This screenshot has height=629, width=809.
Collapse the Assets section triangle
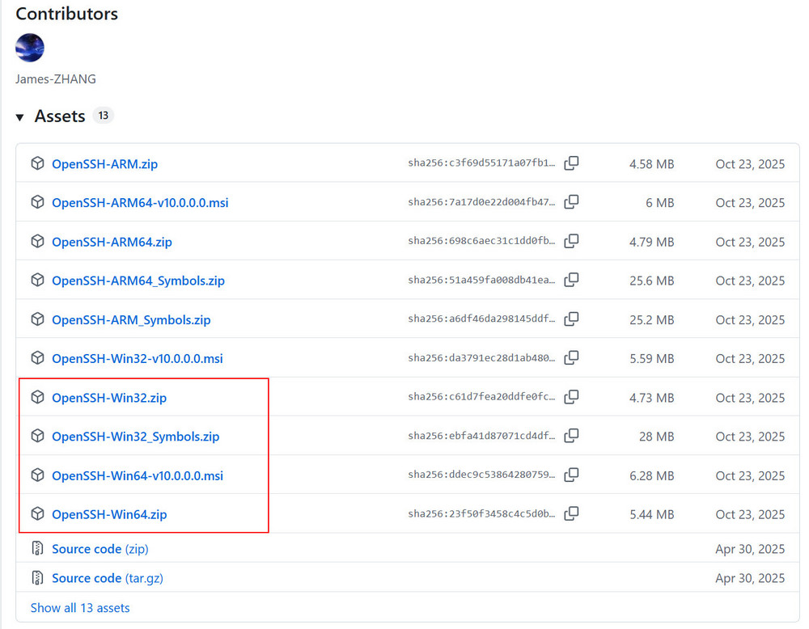tap(19, 117)
